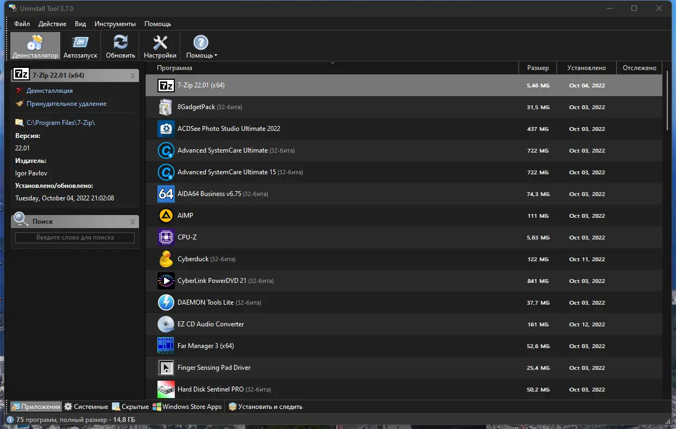Click the 7-Zip icon in program list
Viewport: 676px width, 429px height.
(166, 85)
